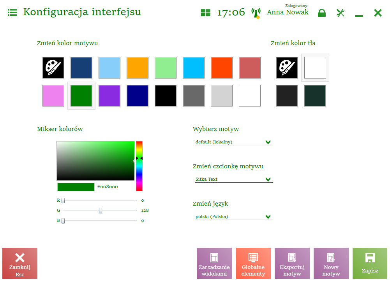Click the rainbow hue strip
The width and height of the screenshot is (390, 281).
139,166
